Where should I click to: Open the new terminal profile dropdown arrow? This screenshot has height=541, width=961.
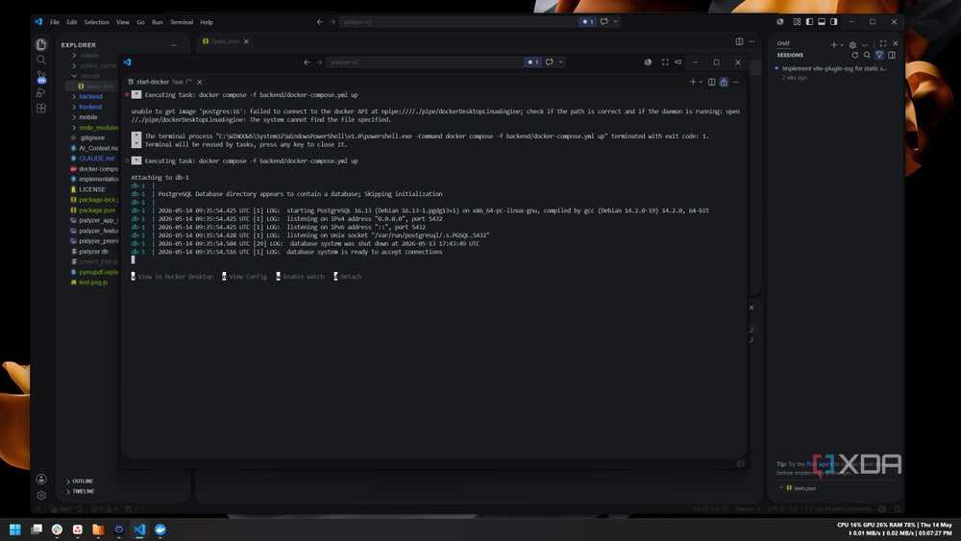(701, 82)
